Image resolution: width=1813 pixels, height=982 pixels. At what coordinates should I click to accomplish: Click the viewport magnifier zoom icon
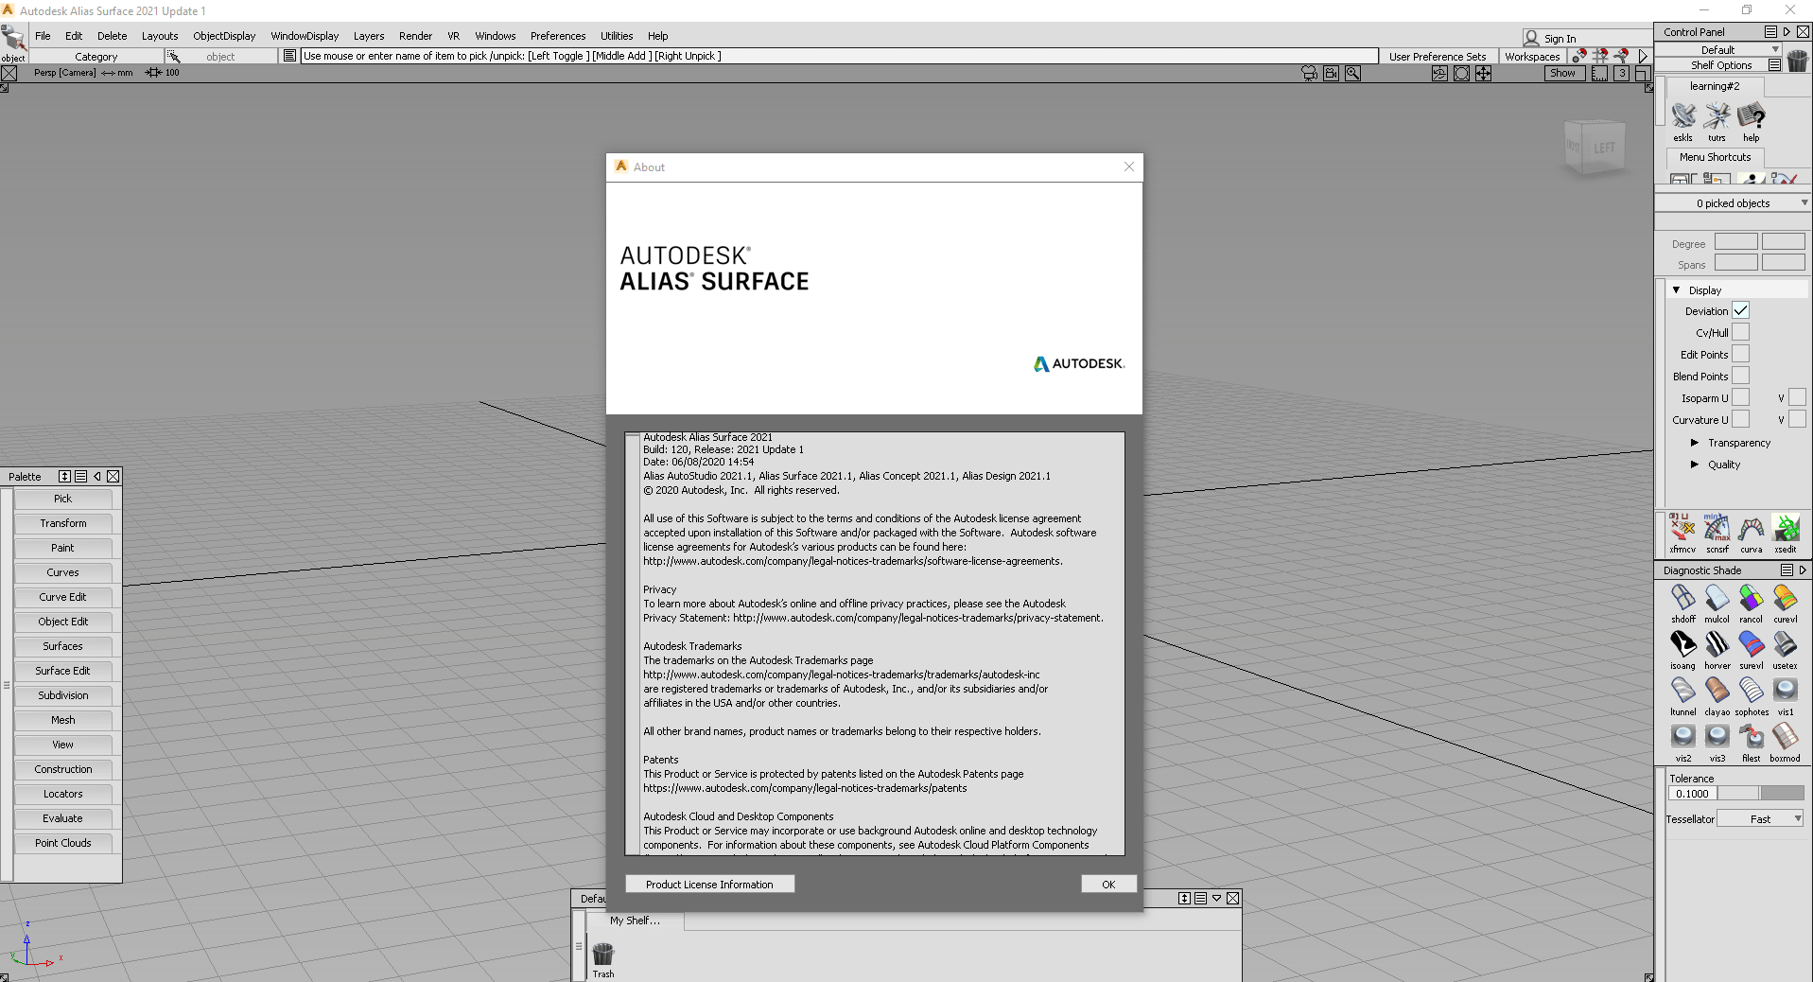coord(1352,73)
